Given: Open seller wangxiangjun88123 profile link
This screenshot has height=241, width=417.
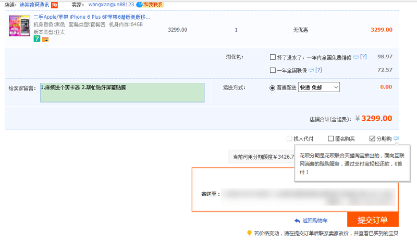Looking at the screenshot, I should pyautogui.click(x=111, y=5).
